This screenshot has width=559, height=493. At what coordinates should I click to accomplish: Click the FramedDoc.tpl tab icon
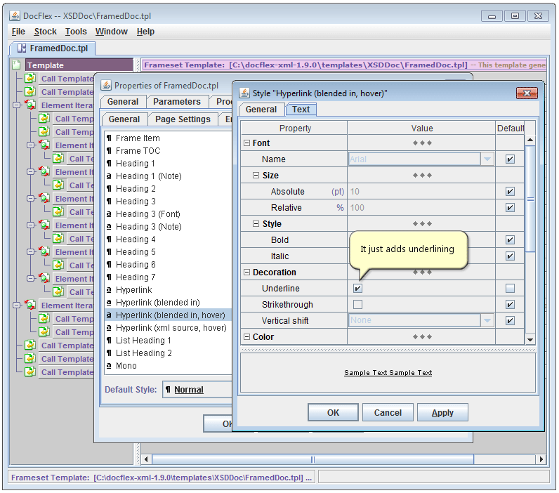(21, 48)
